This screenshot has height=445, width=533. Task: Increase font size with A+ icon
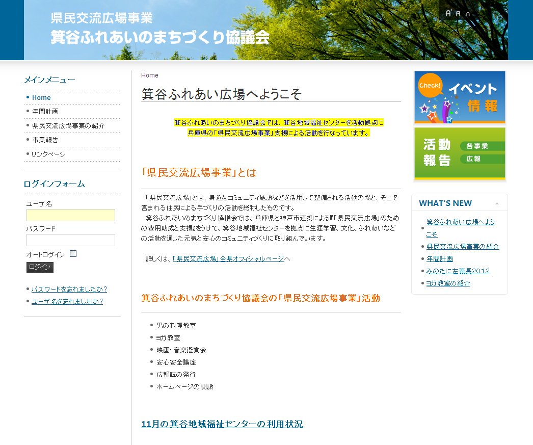[x=449, y=13]
